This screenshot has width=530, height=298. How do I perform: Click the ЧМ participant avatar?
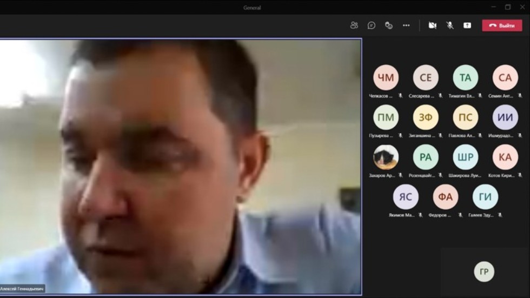386,77
